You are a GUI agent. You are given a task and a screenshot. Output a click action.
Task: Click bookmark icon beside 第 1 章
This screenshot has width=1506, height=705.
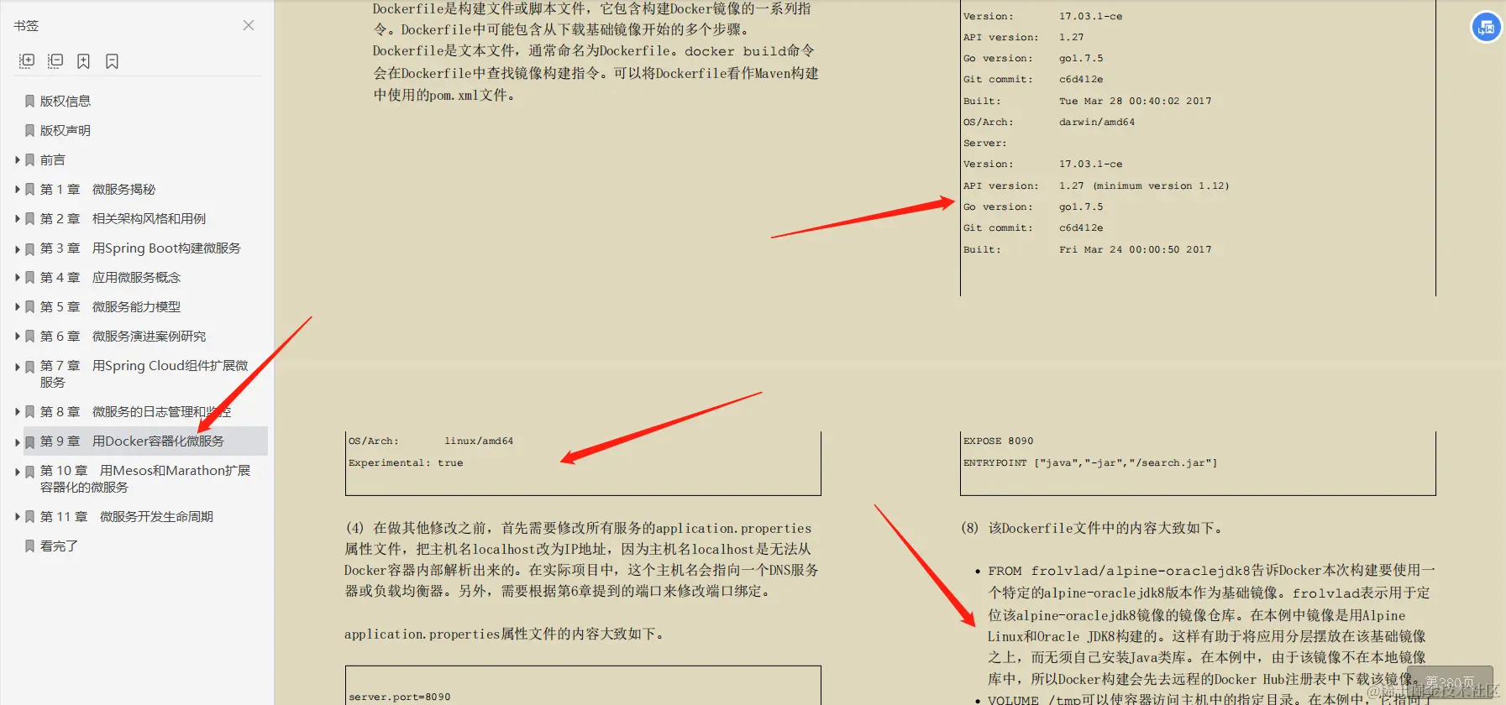pos(30,190)
